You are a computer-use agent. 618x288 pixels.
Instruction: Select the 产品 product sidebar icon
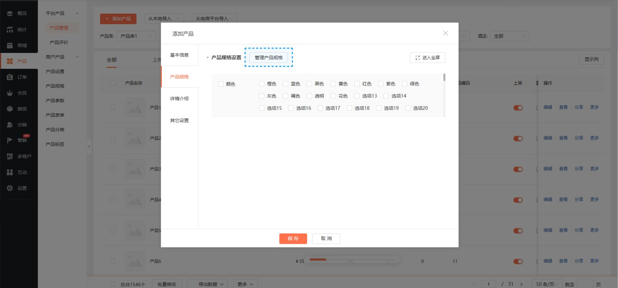(x=10, y=61)
